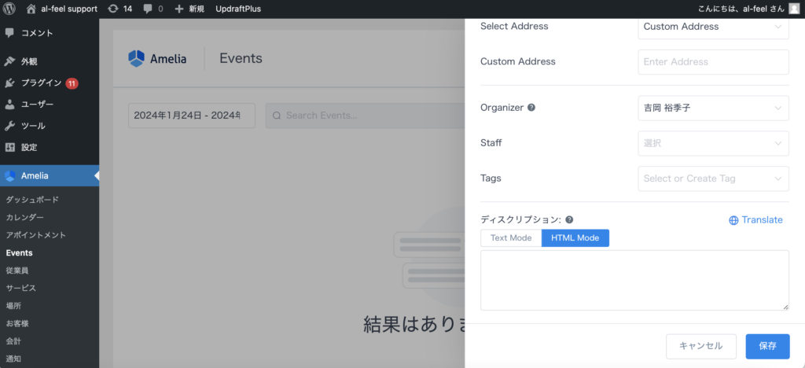Click the WordPress logo icon
805x368 pixels.
pos(9,9)
